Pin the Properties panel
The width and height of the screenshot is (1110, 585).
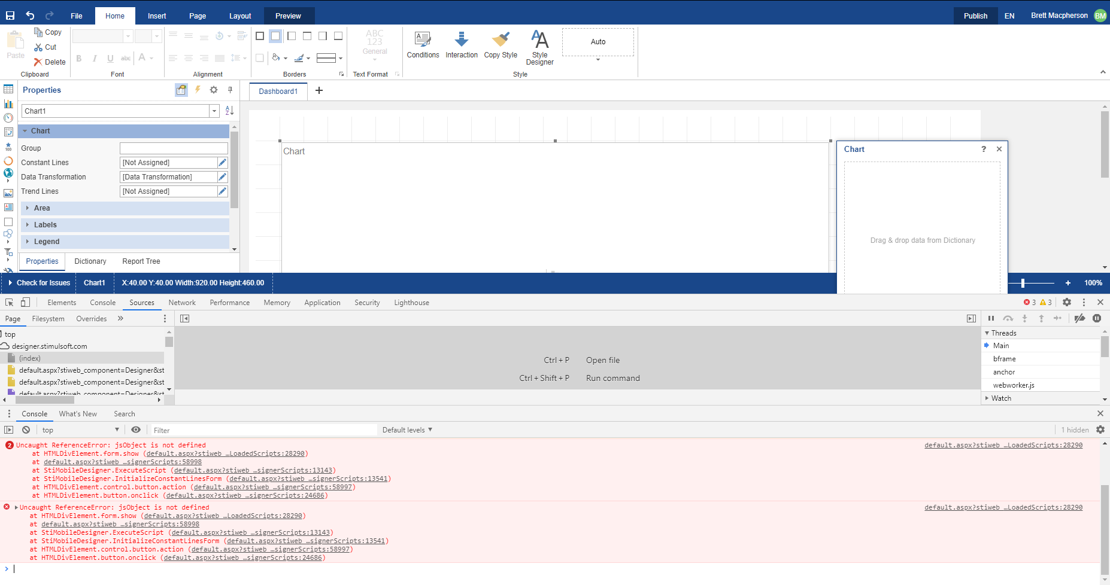pyautogui.click(x=230, y=90)
